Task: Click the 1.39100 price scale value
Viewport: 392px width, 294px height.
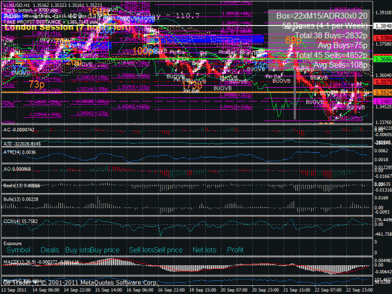Action: [x=383, y=13]
